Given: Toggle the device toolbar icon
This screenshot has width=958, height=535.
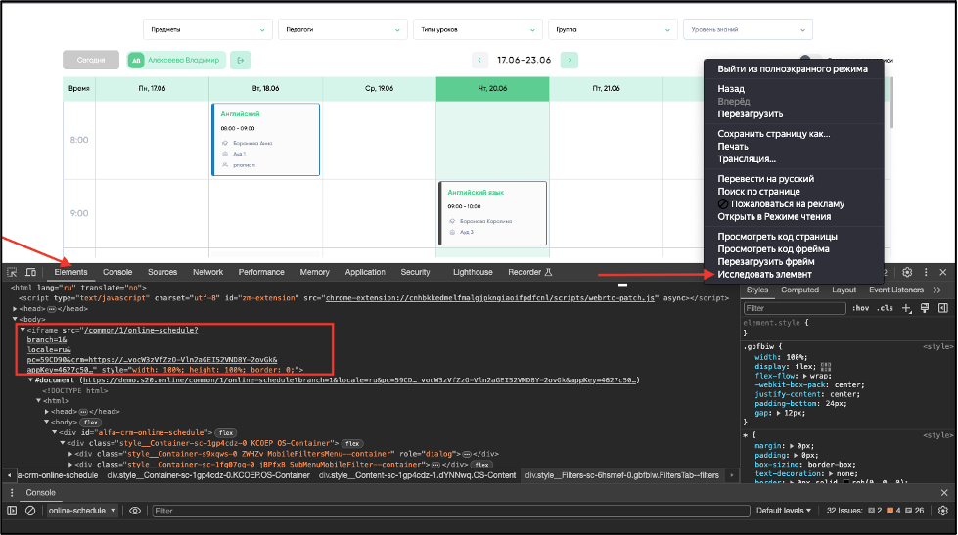Looking at the screenshot, I should pos(30,272).
